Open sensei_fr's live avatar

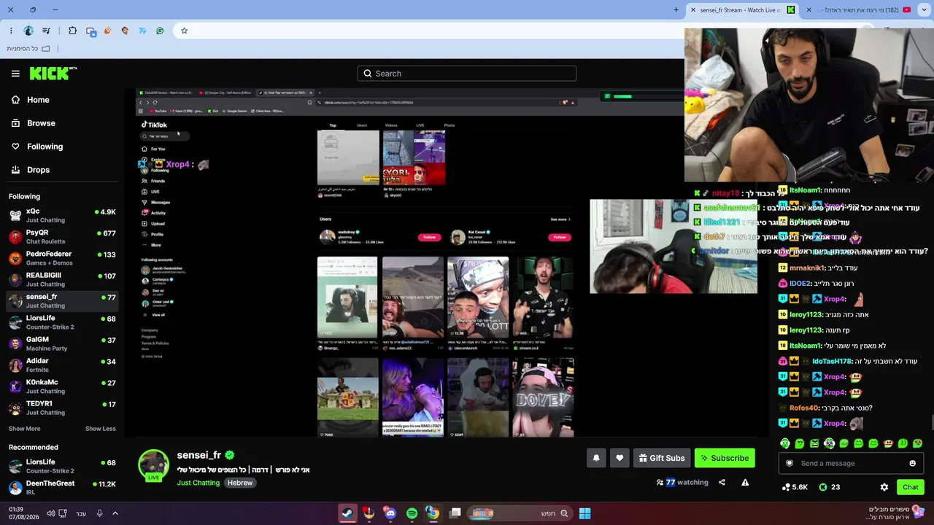pyautogui.click(x=154, y=465)
